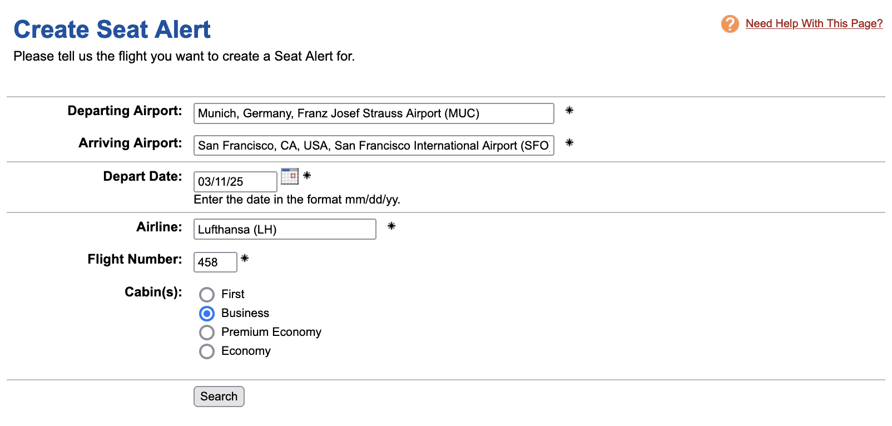
Task: Click the mm/dd/yy date format hint text
Action: (x=296, y=200)
